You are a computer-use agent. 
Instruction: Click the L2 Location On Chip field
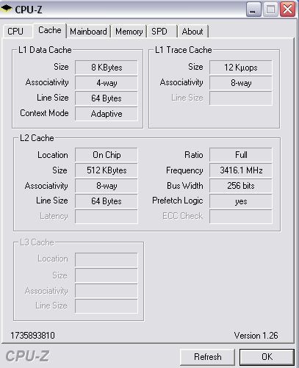tap(107, 155)
